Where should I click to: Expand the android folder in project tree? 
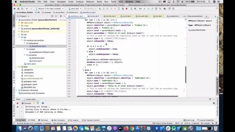tap(19, 29)
